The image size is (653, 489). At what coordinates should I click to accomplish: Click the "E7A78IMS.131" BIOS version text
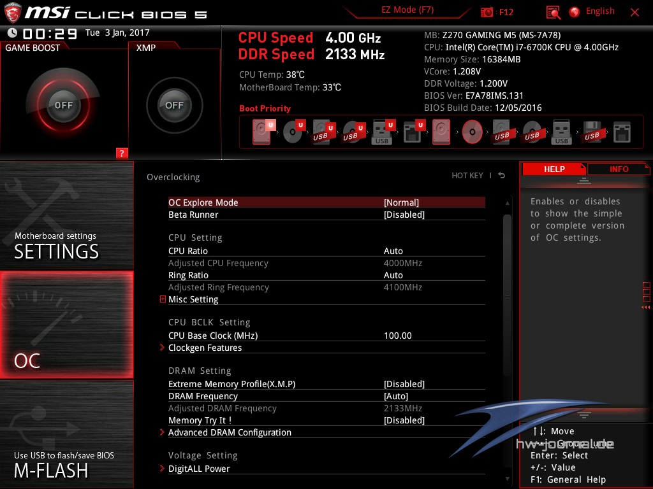point(494,96)
